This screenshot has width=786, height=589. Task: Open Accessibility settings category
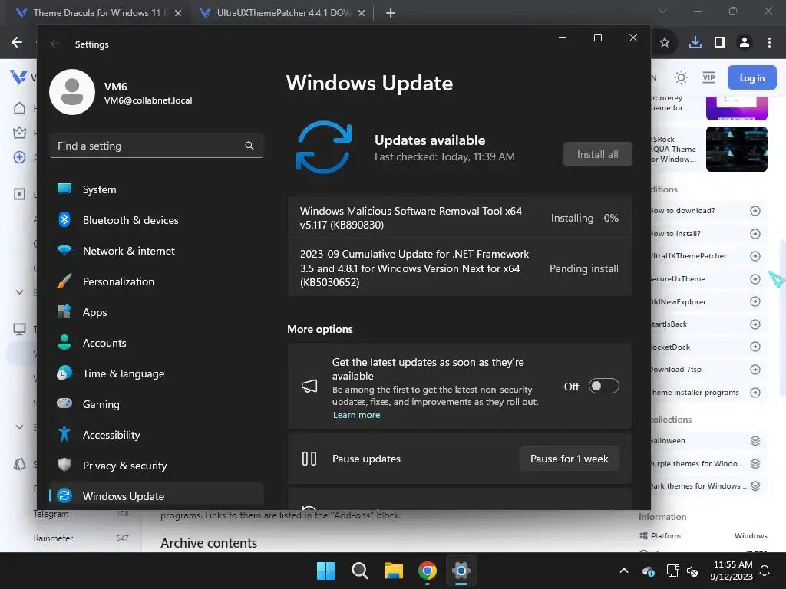(x=157, y=435)
